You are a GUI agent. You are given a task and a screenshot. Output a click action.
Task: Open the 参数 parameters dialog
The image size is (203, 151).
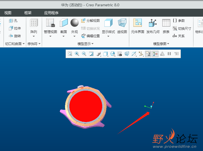pyautogui.click(x=179, y=20)
